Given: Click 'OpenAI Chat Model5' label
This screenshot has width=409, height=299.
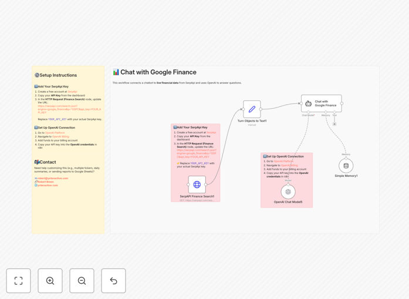Looking at the screenshot, I should pyautogui.click(x=288, y=202).
